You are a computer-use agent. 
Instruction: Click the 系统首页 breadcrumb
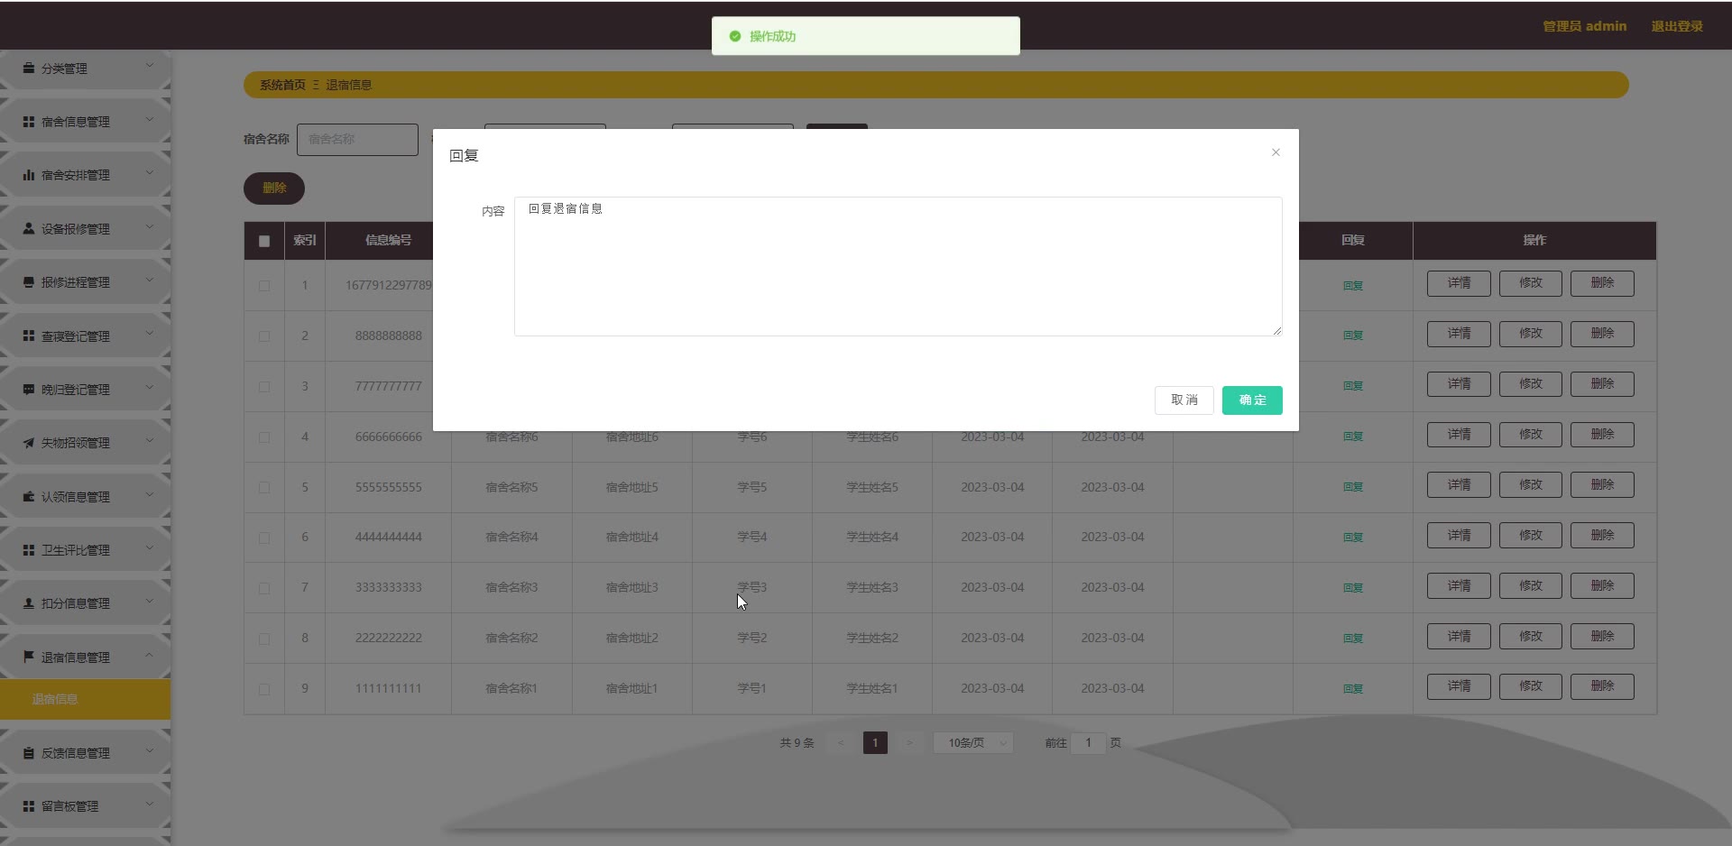coord(282,85)
